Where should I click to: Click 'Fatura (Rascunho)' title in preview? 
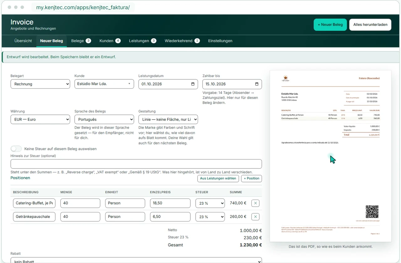point(369,78)
